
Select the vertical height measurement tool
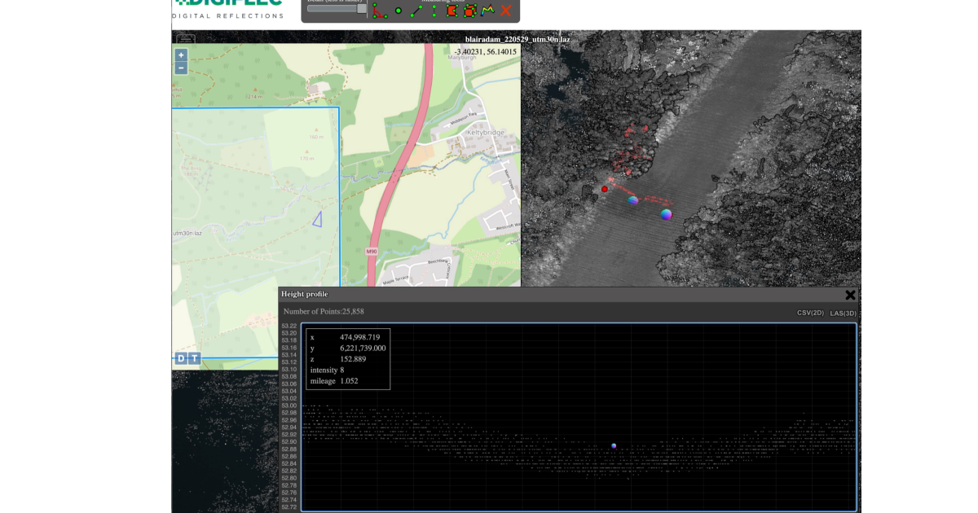tap(434, 10)
